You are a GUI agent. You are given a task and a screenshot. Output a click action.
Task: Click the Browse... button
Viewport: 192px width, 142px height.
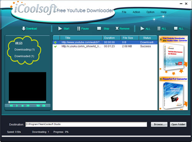(159, 124)
